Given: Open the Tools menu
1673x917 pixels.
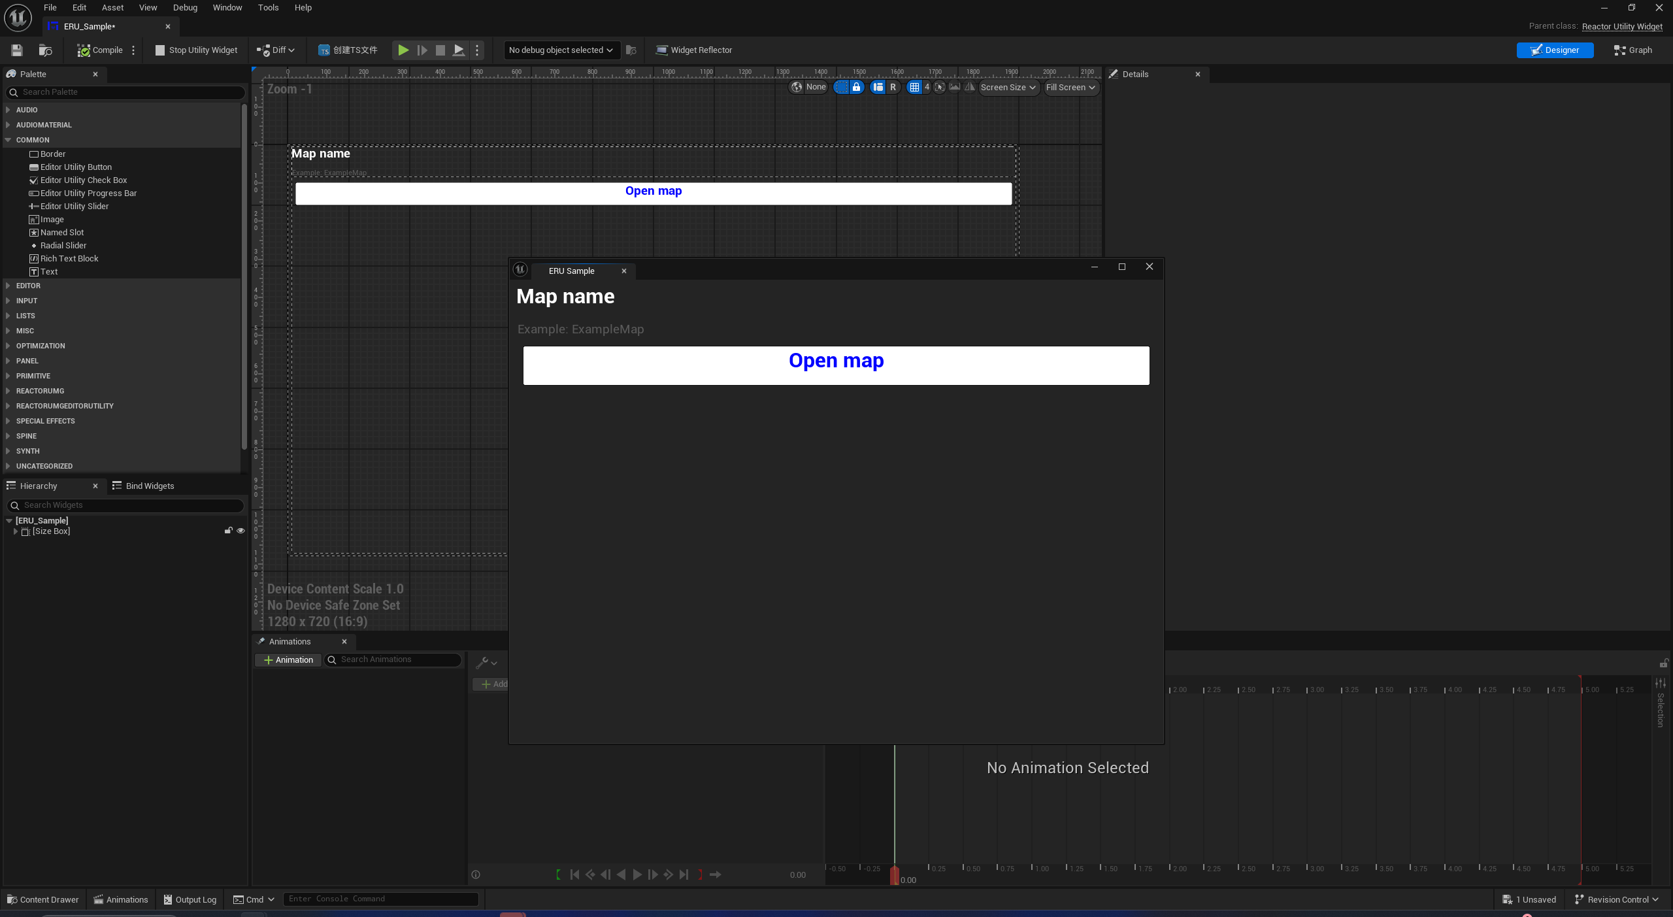Looking at the screenshot, I should click(268, 8).
